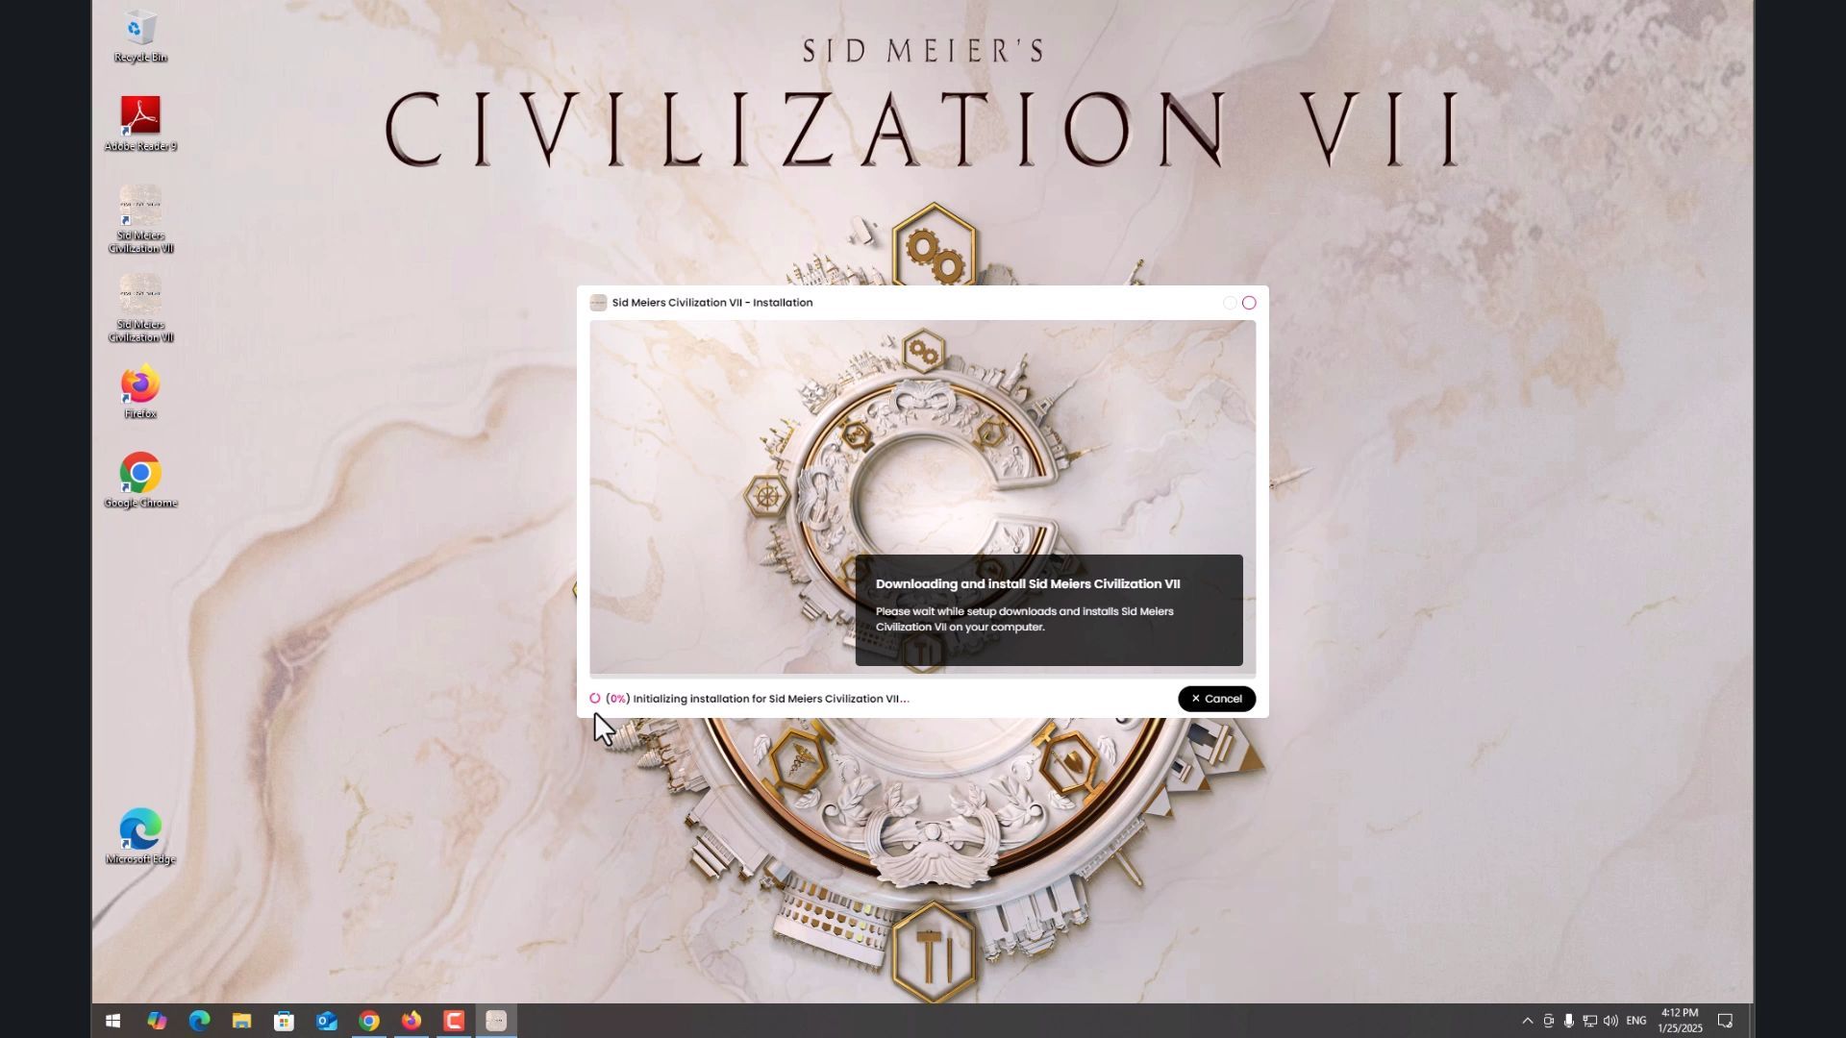Open File Explorer from the taskbar
1846x1038 pixels.
click(x=241, y=1021)
